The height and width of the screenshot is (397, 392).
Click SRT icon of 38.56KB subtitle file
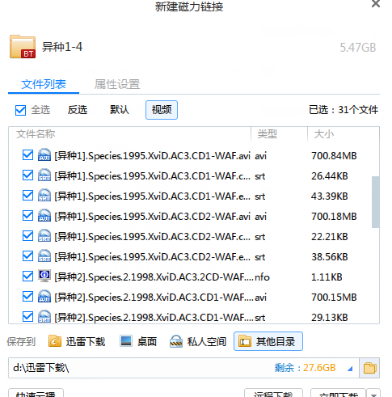pyautogui.click(x=44, y=256)
